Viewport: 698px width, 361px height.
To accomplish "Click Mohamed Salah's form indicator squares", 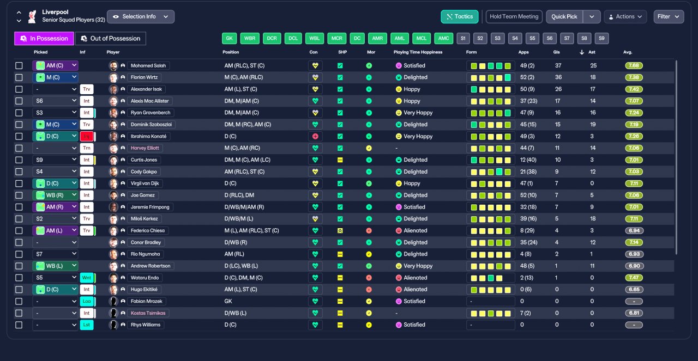I will click(491, 66).
